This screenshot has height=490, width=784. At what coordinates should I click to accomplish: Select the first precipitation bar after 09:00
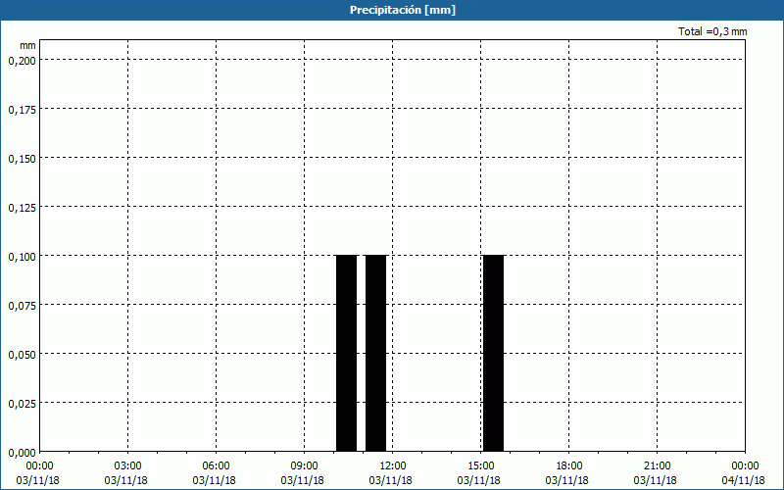point(347,353)
